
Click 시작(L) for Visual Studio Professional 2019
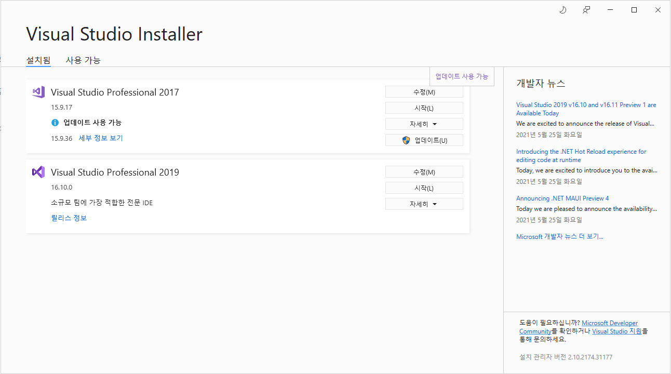tap(424, 188)
